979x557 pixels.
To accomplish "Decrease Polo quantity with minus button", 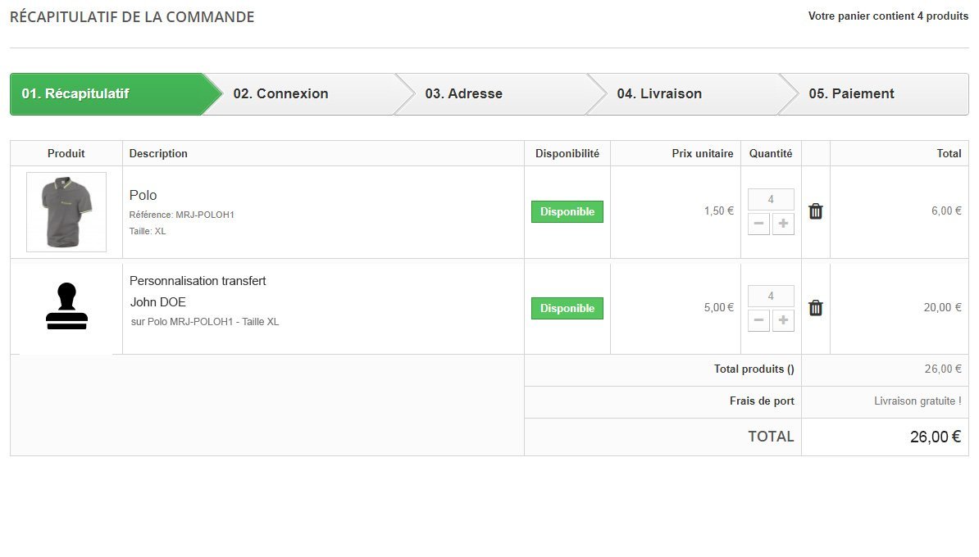I will point(758,224).
